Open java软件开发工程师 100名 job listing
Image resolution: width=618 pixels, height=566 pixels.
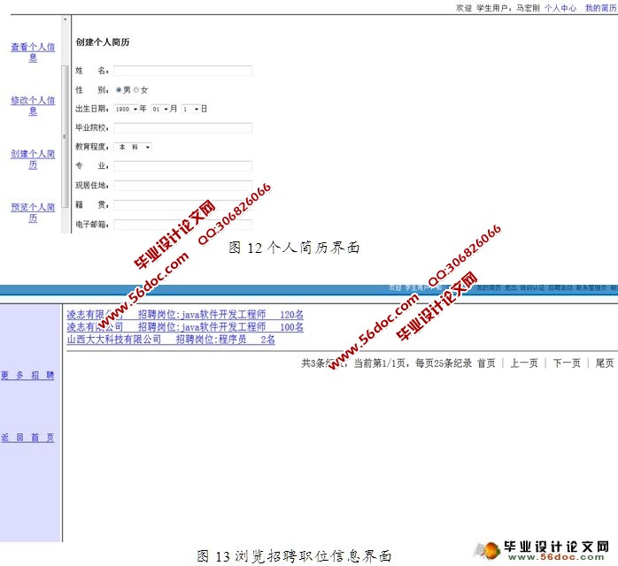click(185, 326)
